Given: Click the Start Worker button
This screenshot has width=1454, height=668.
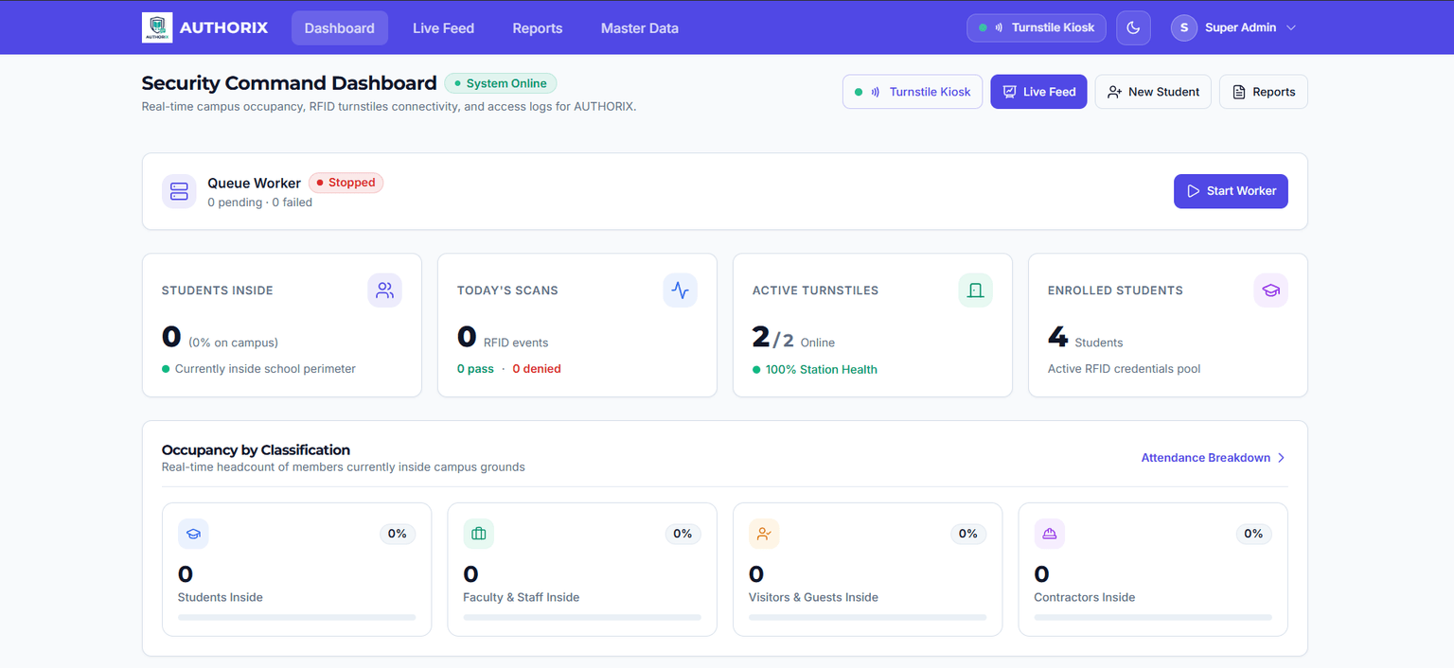Looking at the screenshot, I should 1231,191.
